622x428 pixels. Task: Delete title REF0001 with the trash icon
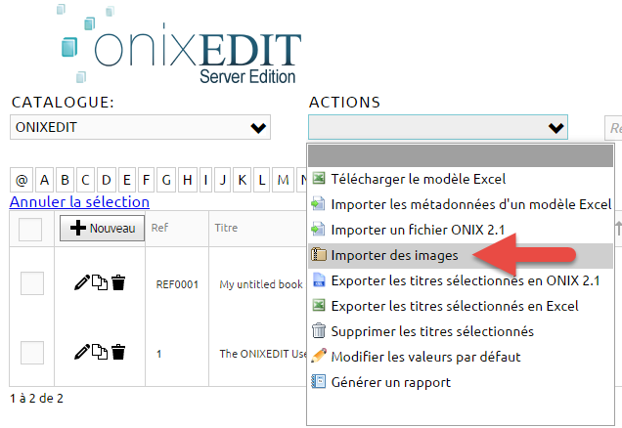click(x=118, y=282)
